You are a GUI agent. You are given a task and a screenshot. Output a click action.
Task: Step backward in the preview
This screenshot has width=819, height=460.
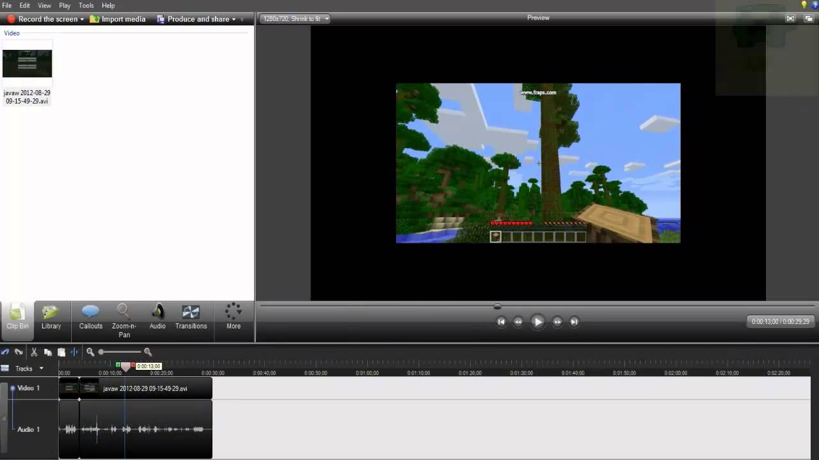click(518, 322)
